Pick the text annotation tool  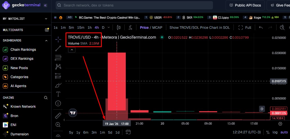tap(58, 94)
